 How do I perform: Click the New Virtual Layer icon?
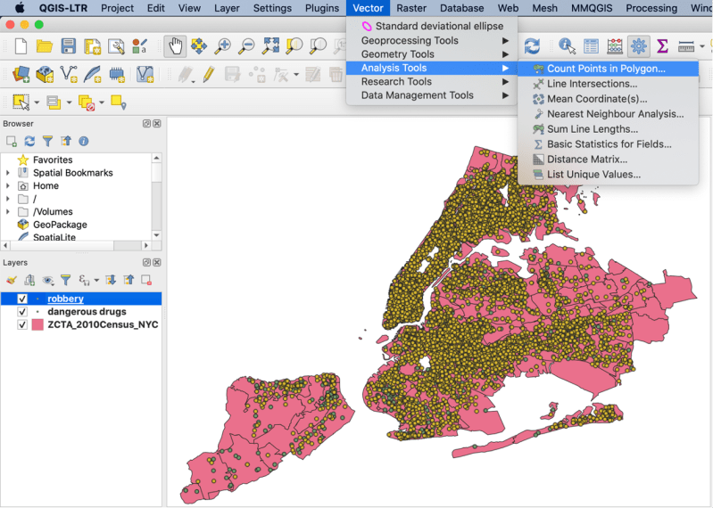tap(145, 74)
